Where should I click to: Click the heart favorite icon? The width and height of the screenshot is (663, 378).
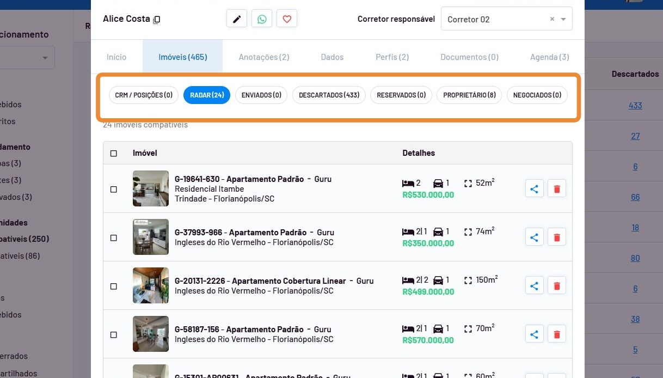coord(287,19)
